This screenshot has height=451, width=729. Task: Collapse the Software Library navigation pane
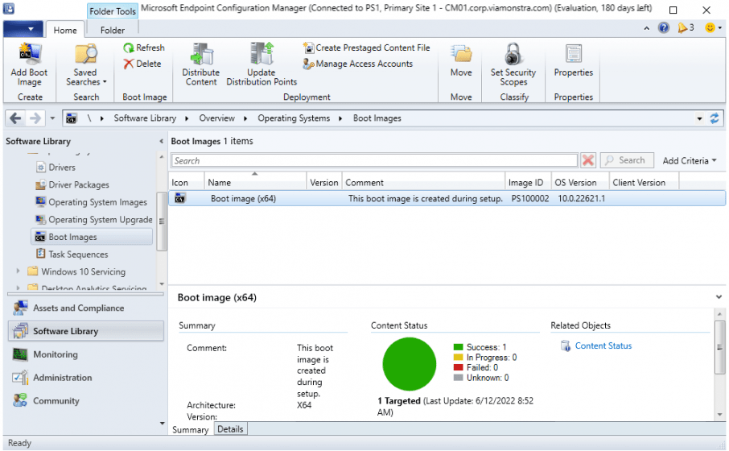161,142
